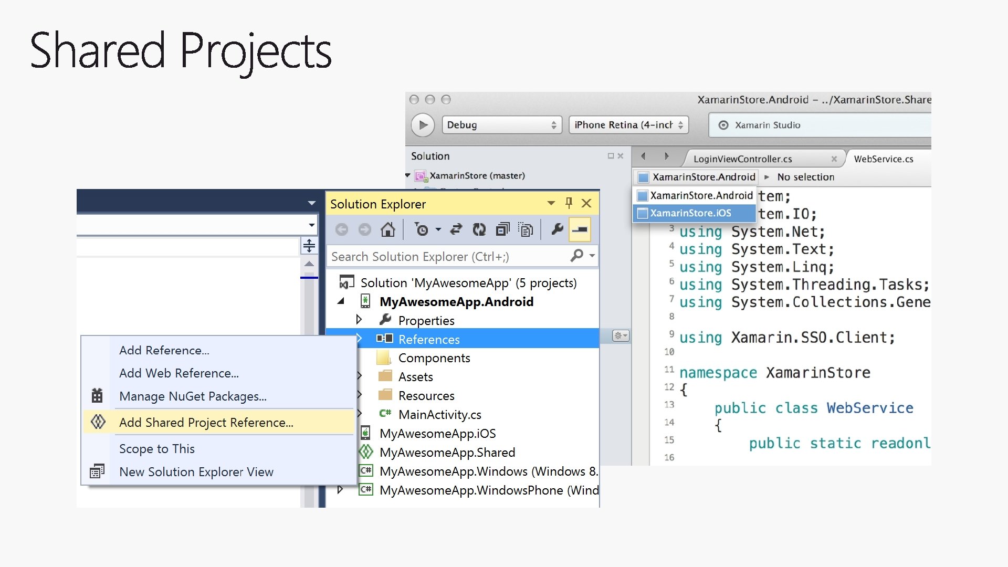Open Properties with the wrench icon

pyautogui.click(x=557, y=229)
